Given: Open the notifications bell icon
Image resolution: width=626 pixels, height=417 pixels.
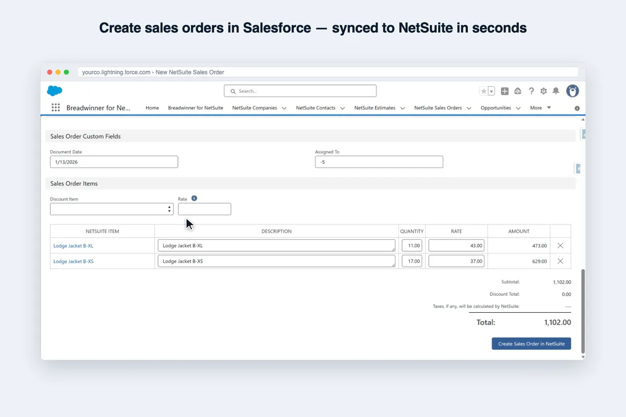Looking at the screenshot, I should coord(556,91).
